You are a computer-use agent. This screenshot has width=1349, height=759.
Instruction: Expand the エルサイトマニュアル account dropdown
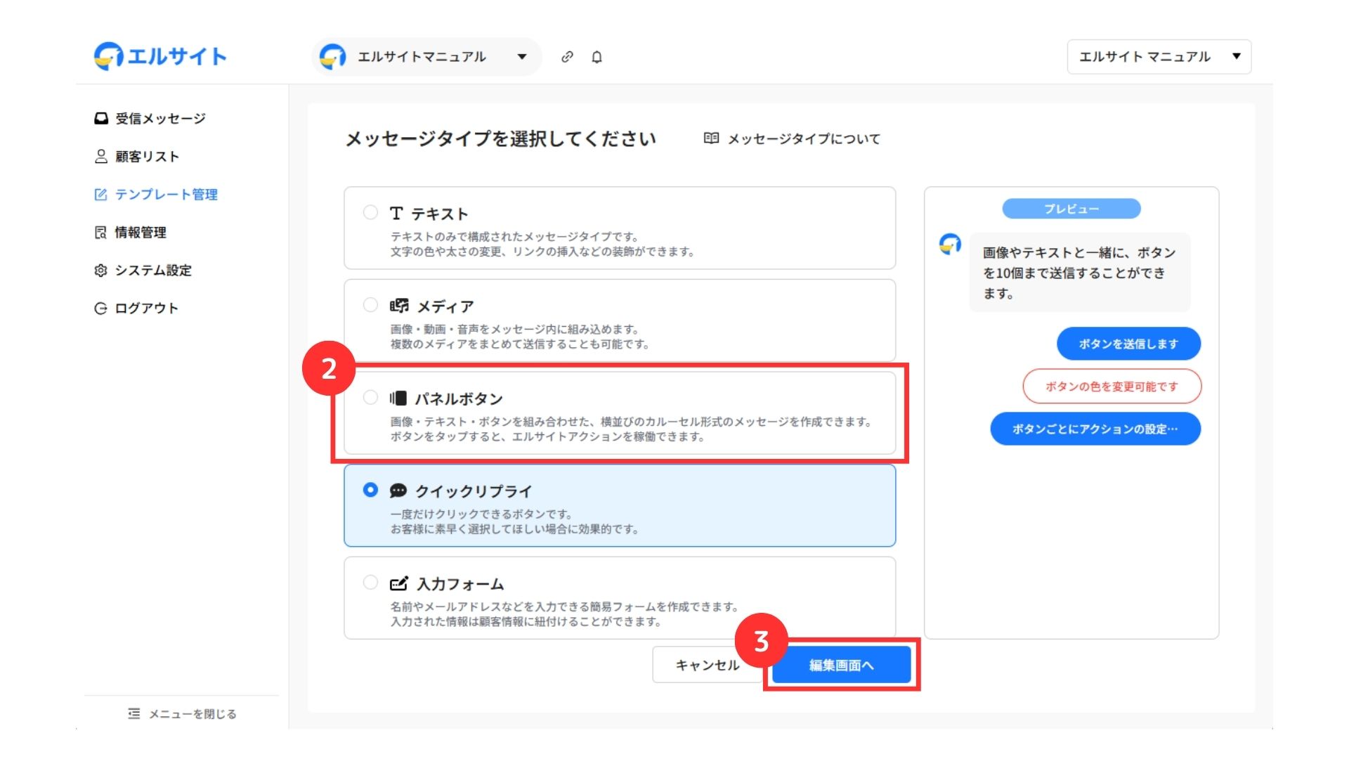[x=426, y=57]
